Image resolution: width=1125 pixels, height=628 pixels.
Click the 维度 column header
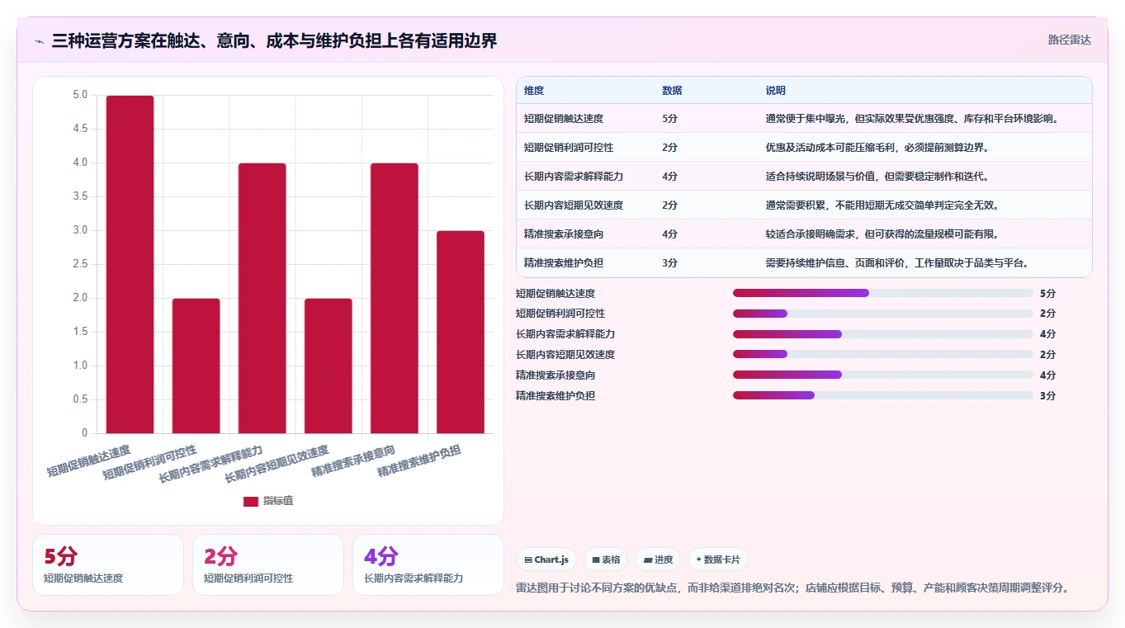coord(534,91)
